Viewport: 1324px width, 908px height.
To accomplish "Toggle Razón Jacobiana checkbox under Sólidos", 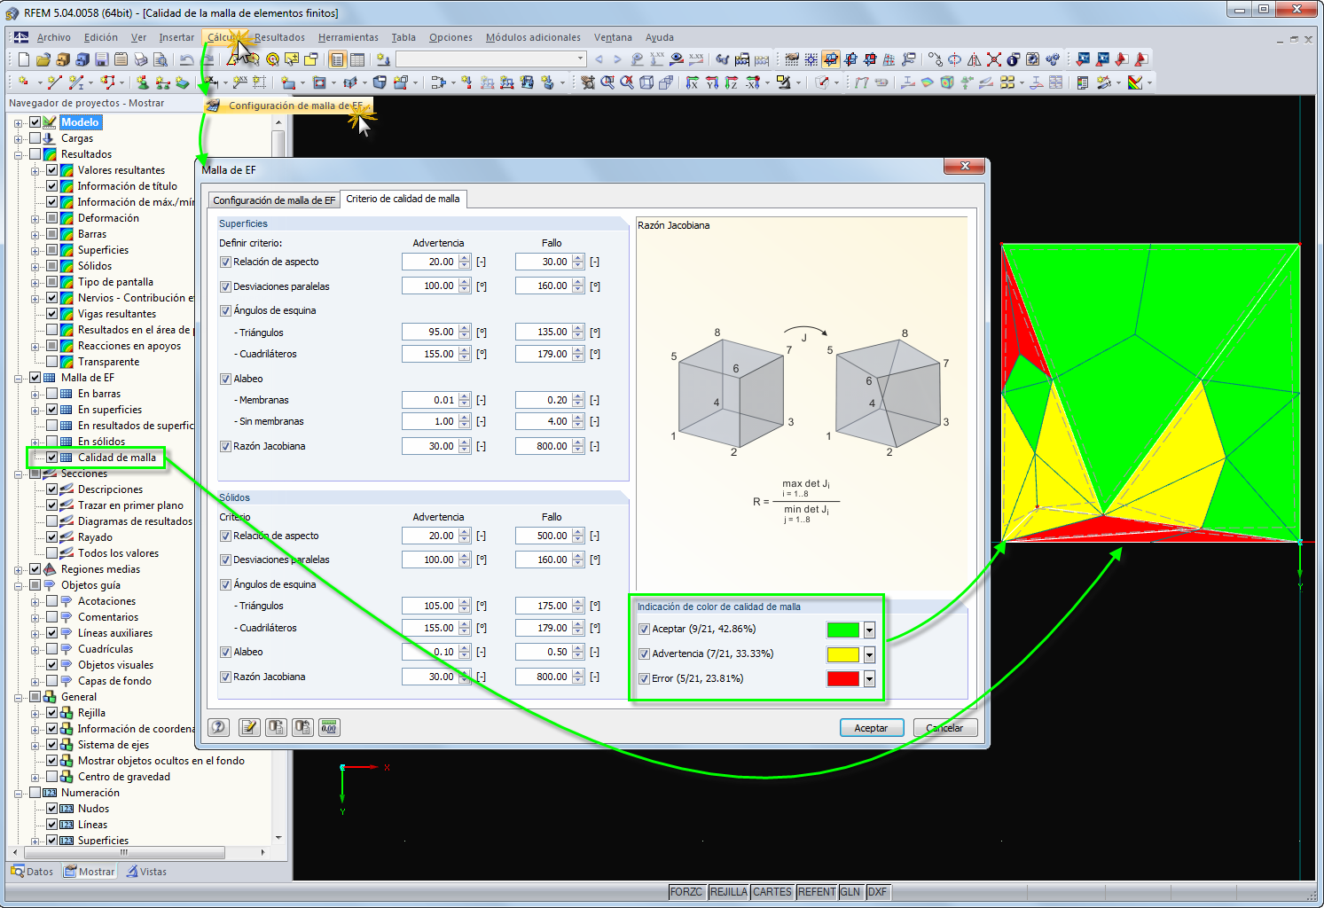I will (x=225, y=677).
